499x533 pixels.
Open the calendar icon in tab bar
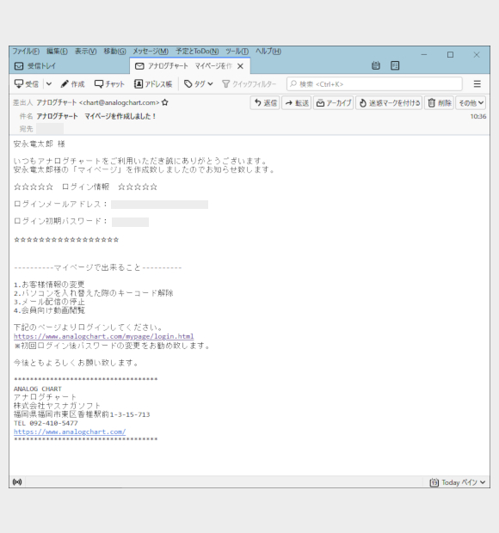[x=375, y=65]
